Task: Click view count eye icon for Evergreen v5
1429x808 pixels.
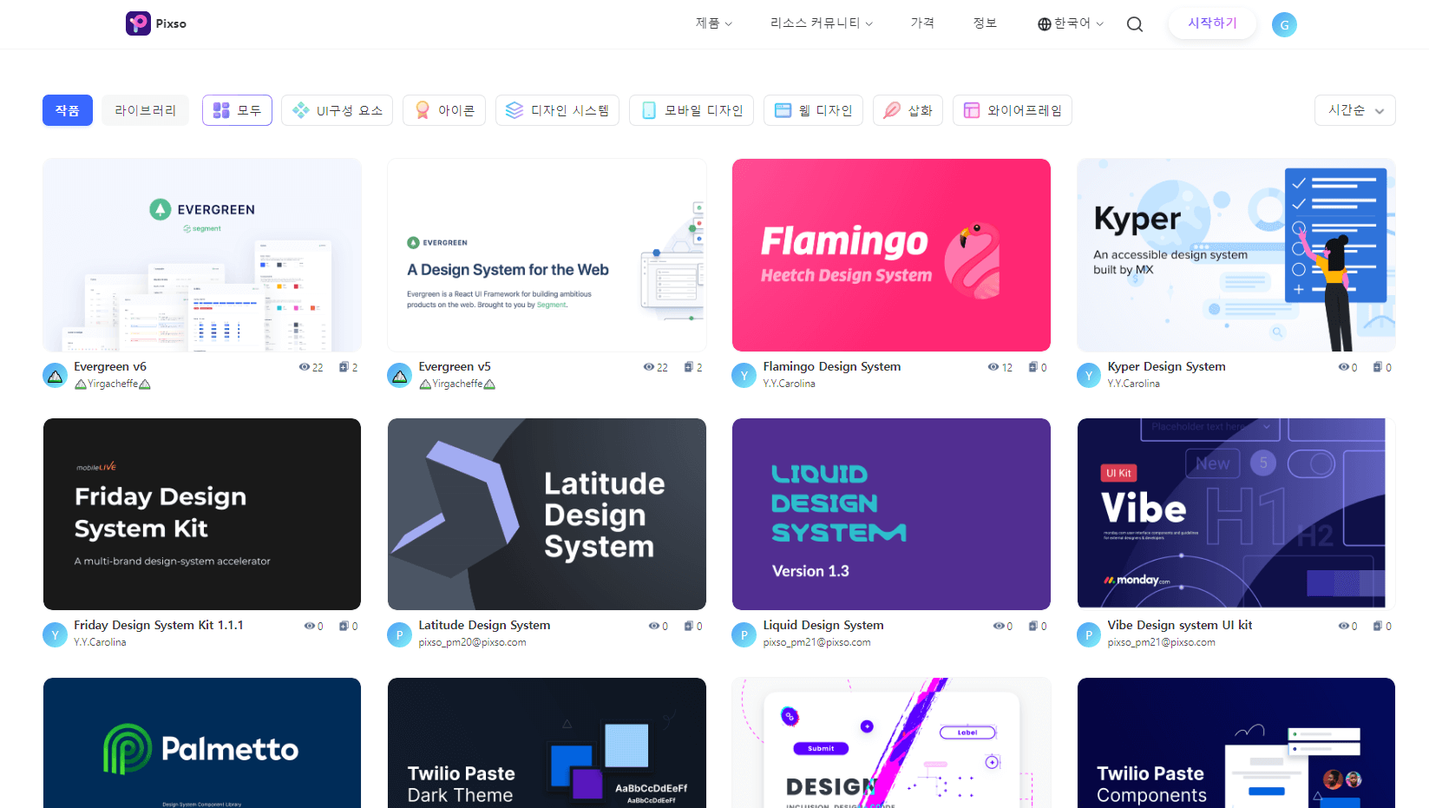Action: point(649,367)
